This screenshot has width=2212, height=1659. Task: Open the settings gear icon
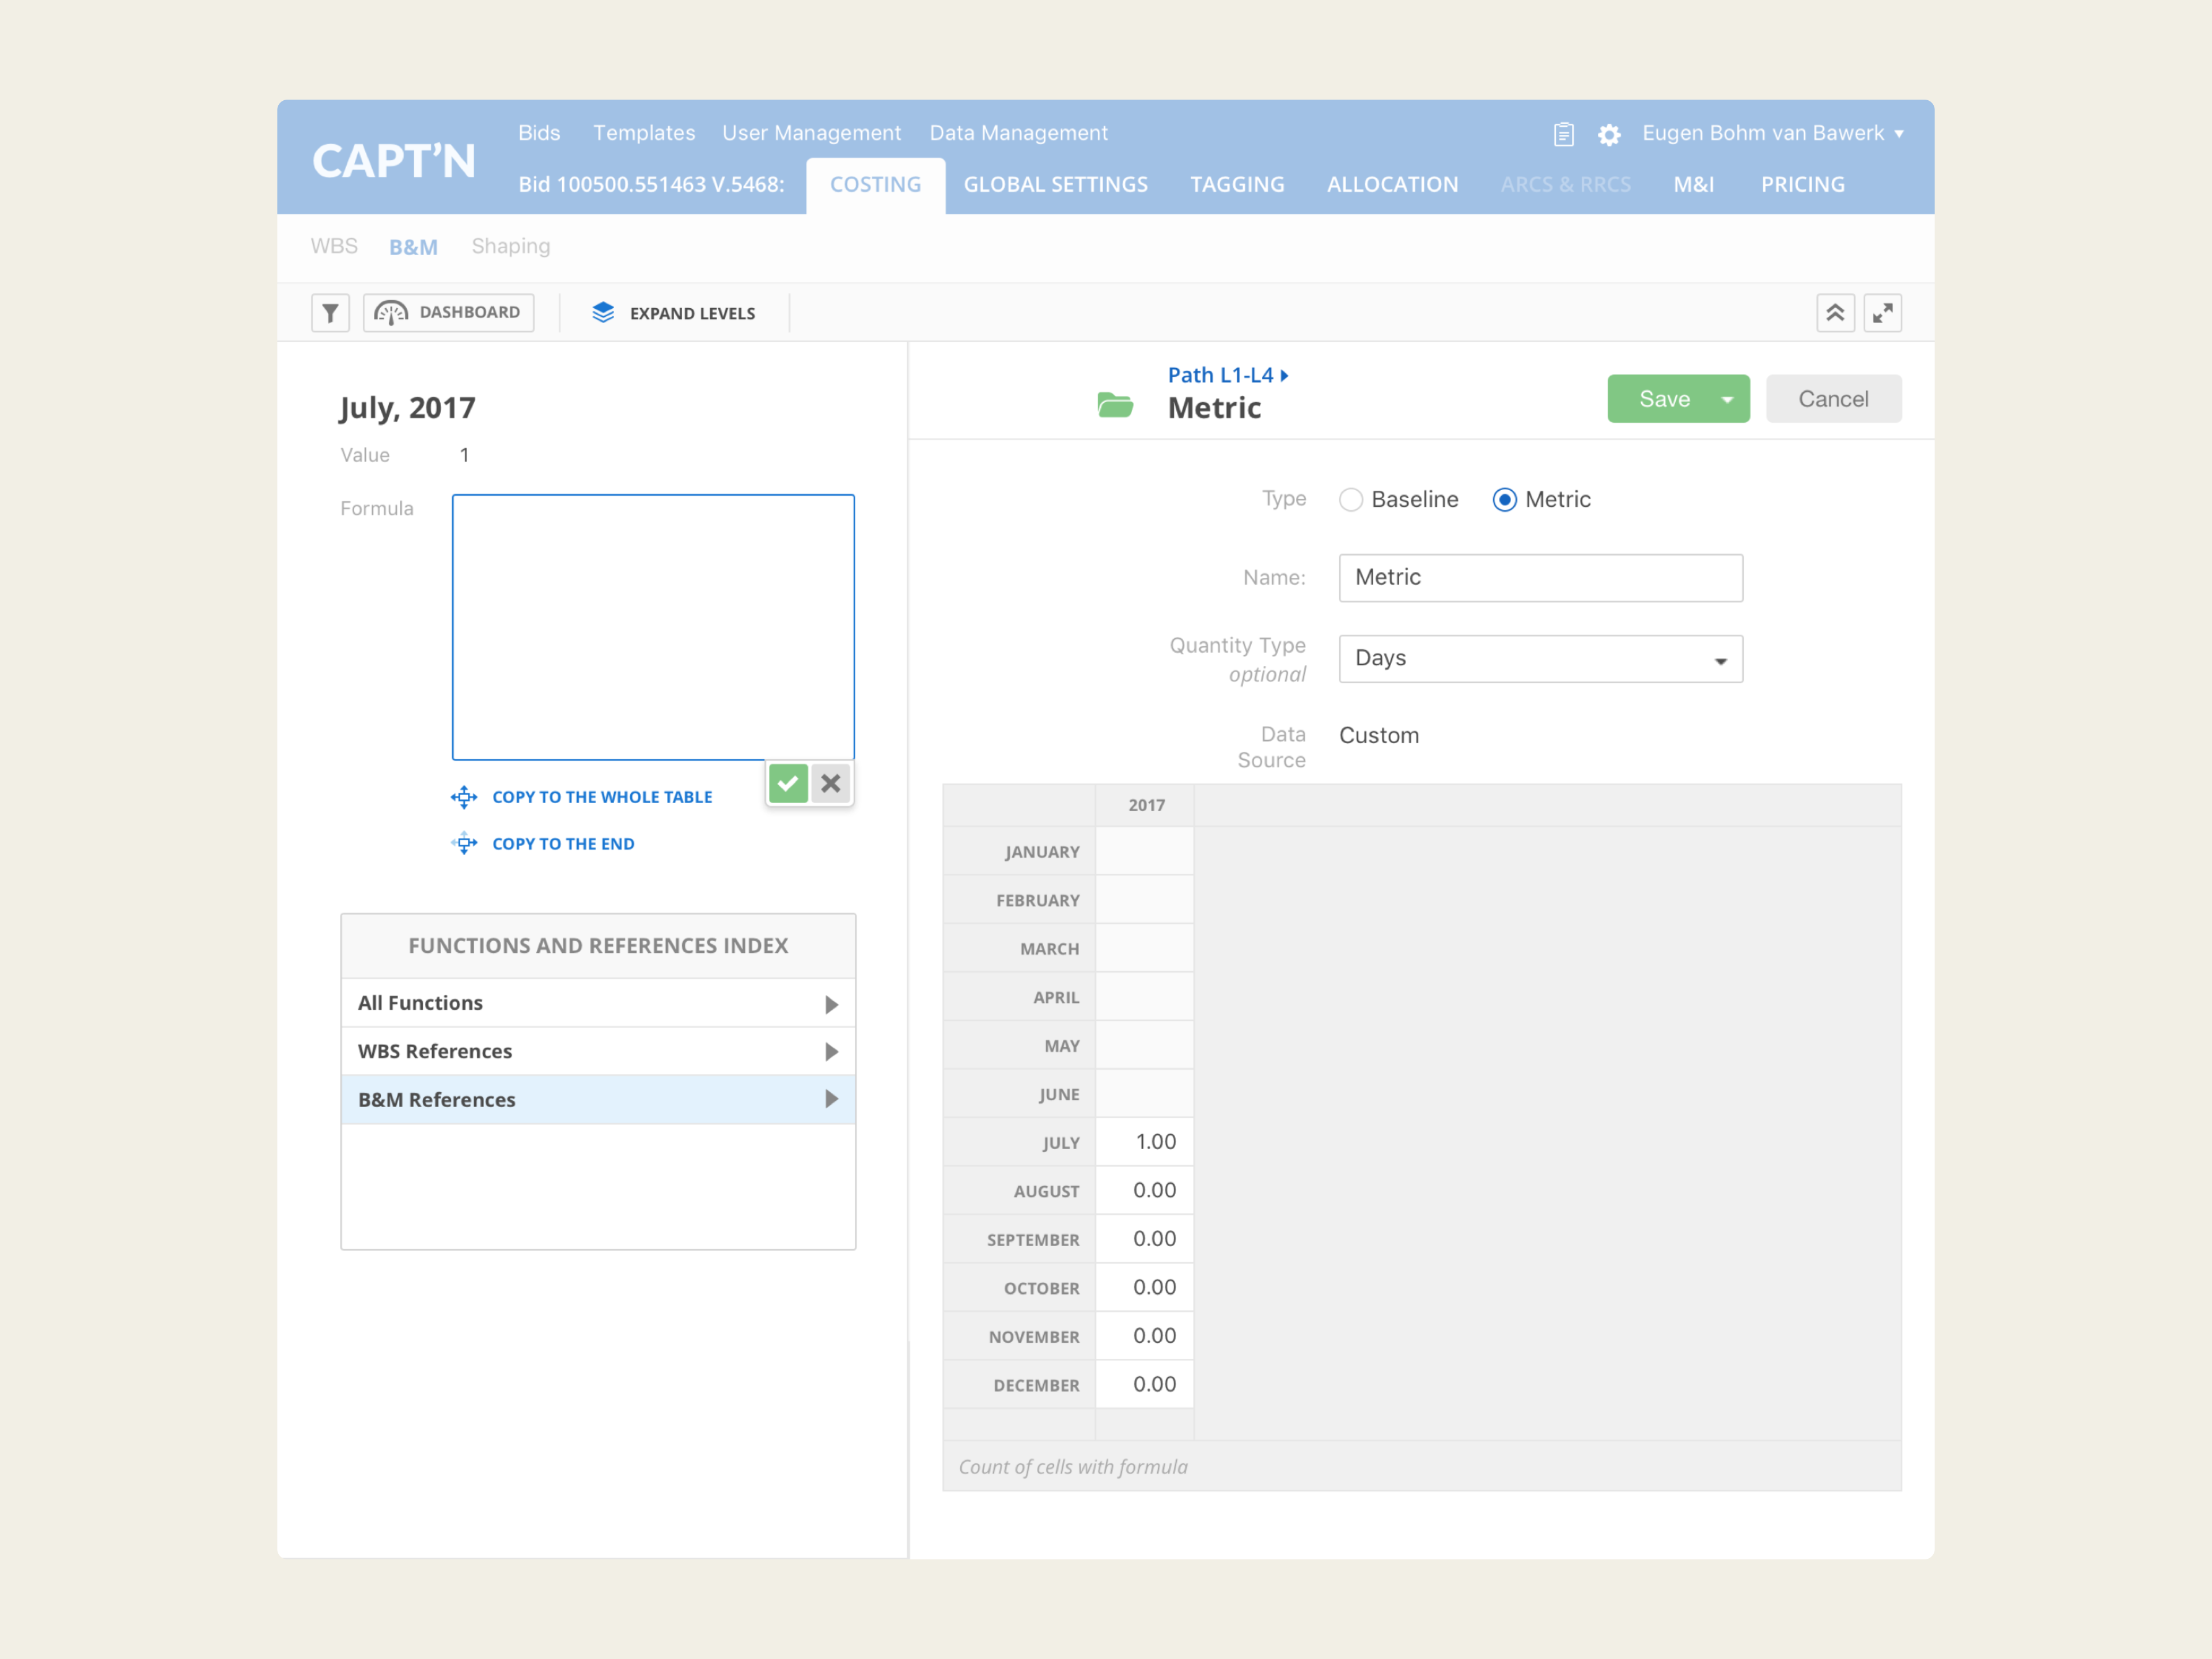[x=1609, y=134]
